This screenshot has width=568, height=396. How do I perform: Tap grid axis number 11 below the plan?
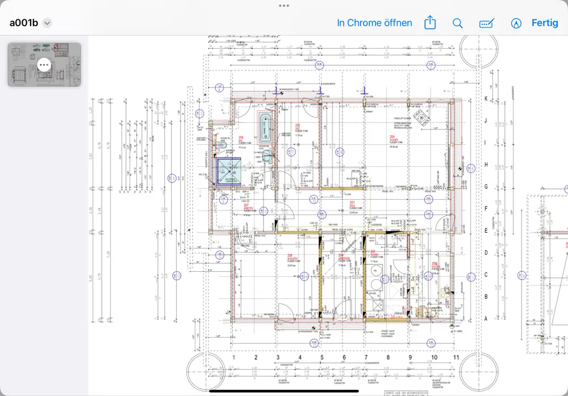pyautogui.click(x=456, y=358)
